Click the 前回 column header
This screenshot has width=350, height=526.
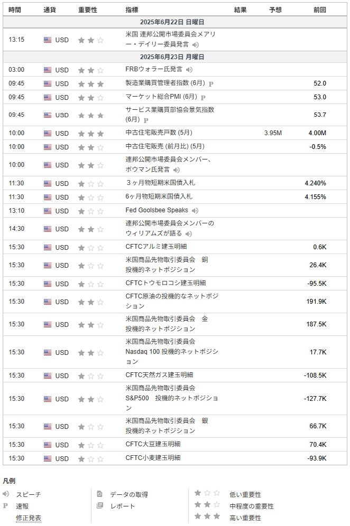coord(319,10)
